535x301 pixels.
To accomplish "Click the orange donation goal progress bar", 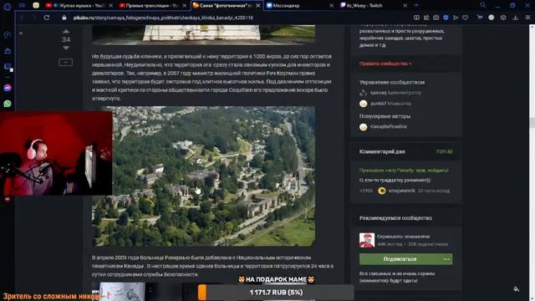I will click(x=276, y=293).
